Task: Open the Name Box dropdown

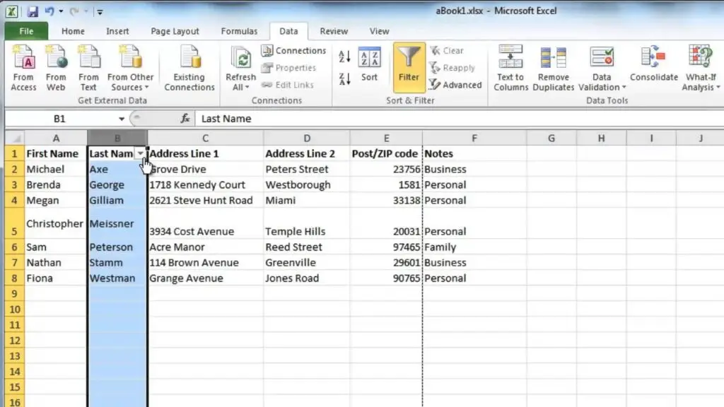Action: point(122,119)
